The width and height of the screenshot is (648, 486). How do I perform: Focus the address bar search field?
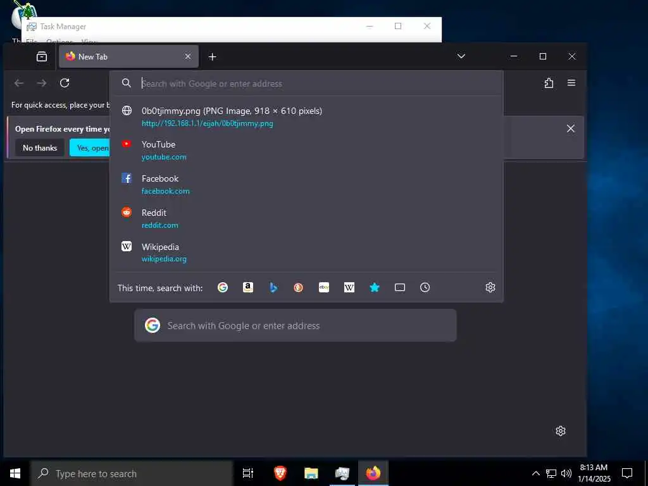[x=307, y=84]
